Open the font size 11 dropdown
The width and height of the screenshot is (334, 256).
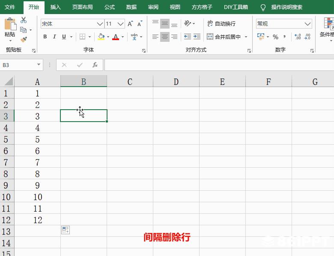coord(121,24)
